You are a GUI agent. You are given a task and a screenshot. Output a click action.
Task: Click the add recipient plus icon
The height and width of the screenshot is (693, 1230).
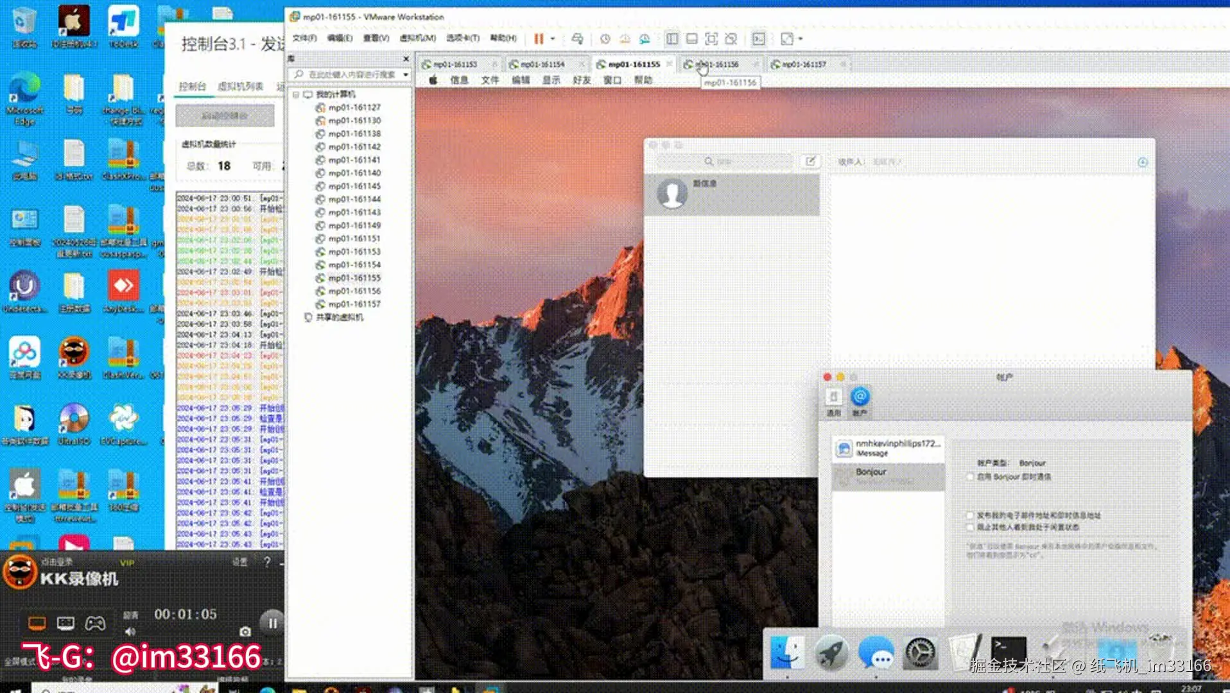click(x=1143, y=162)
